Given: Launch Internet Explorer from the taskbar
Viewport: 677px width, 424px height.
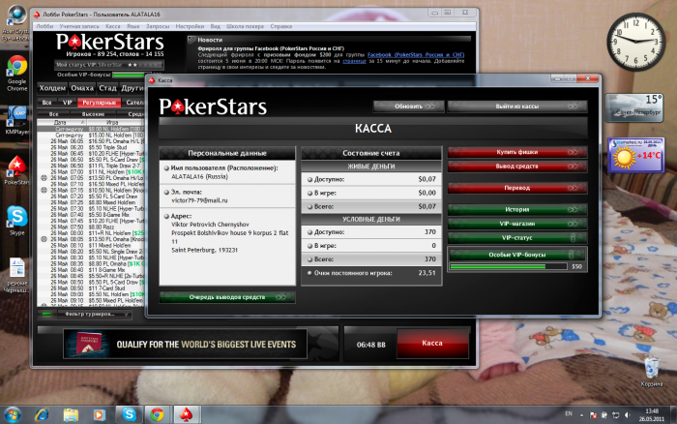Looking at the screenshot, I should pos(42,415).
